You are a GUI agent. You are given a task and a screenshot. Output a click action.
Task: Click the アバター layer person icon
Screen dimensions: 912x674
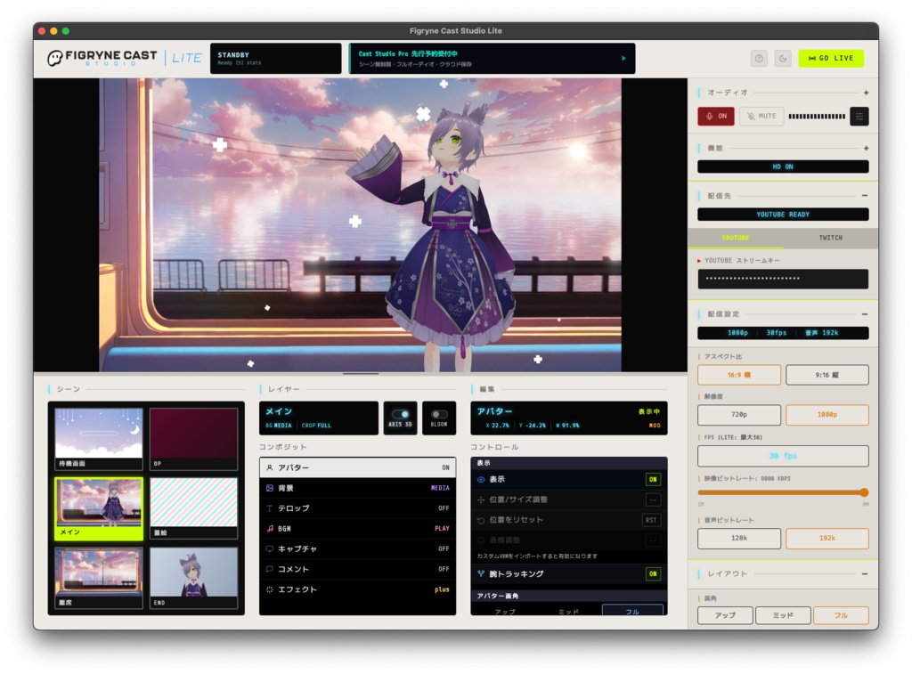(x=269, y=467)
